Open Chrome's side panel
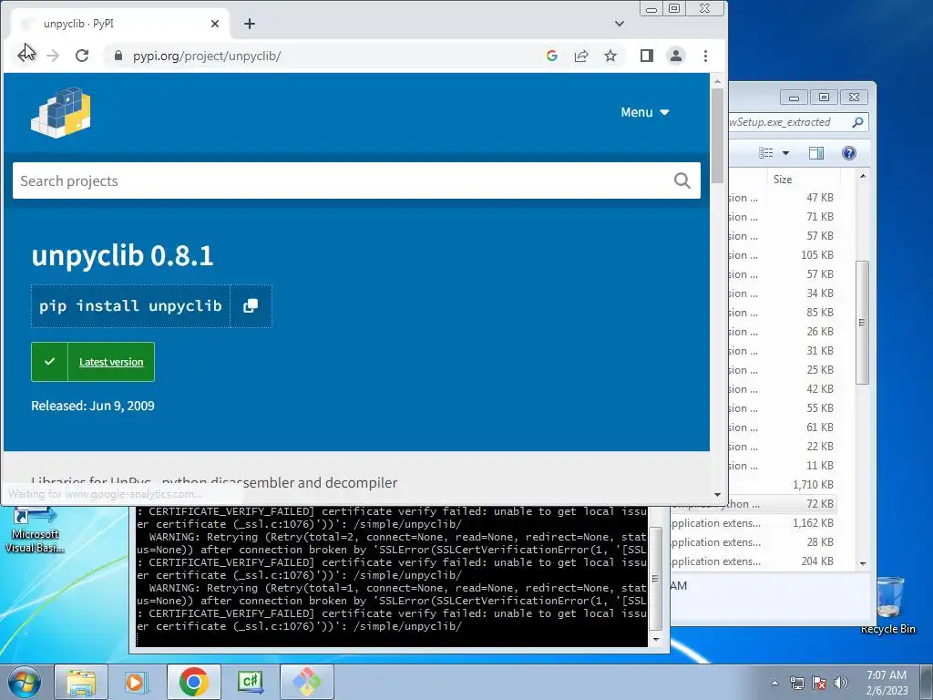 click(647, 56)
